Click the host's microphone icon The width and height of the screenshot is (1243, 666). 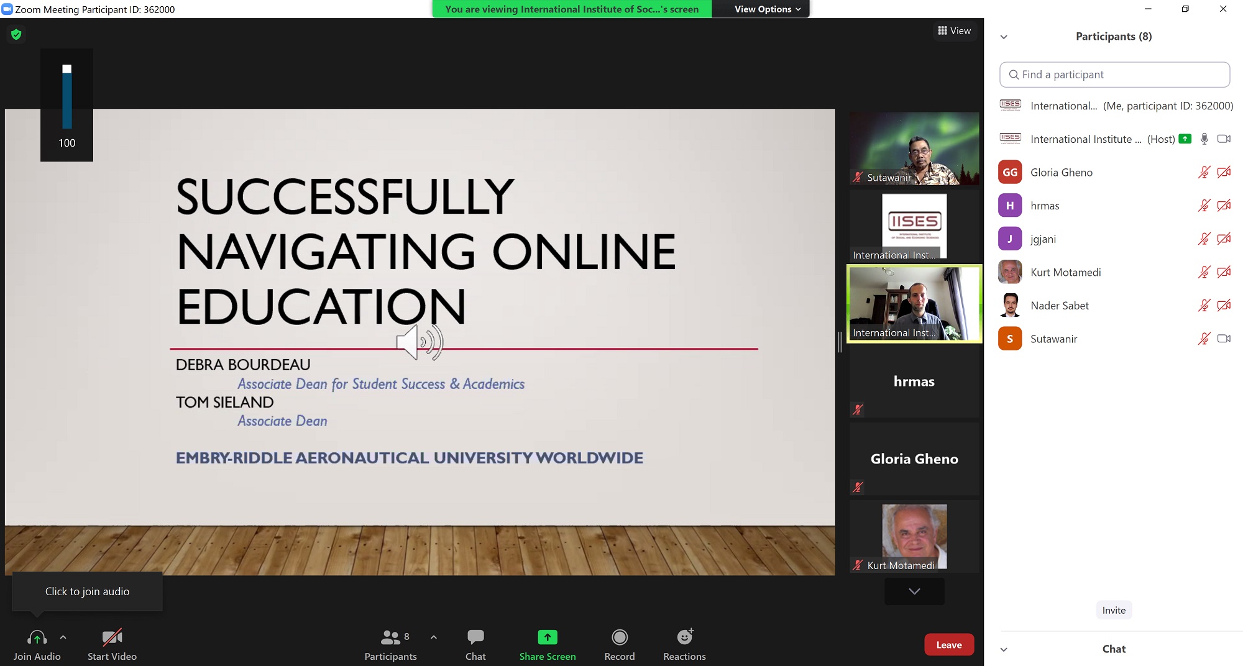[x=1204, y=139]
